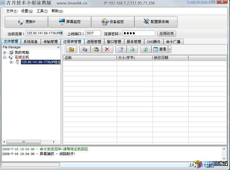This screenshot has height=170, width=230.
Task: Open 屏幕监控 screen monitoring
Action: (69, 22)
